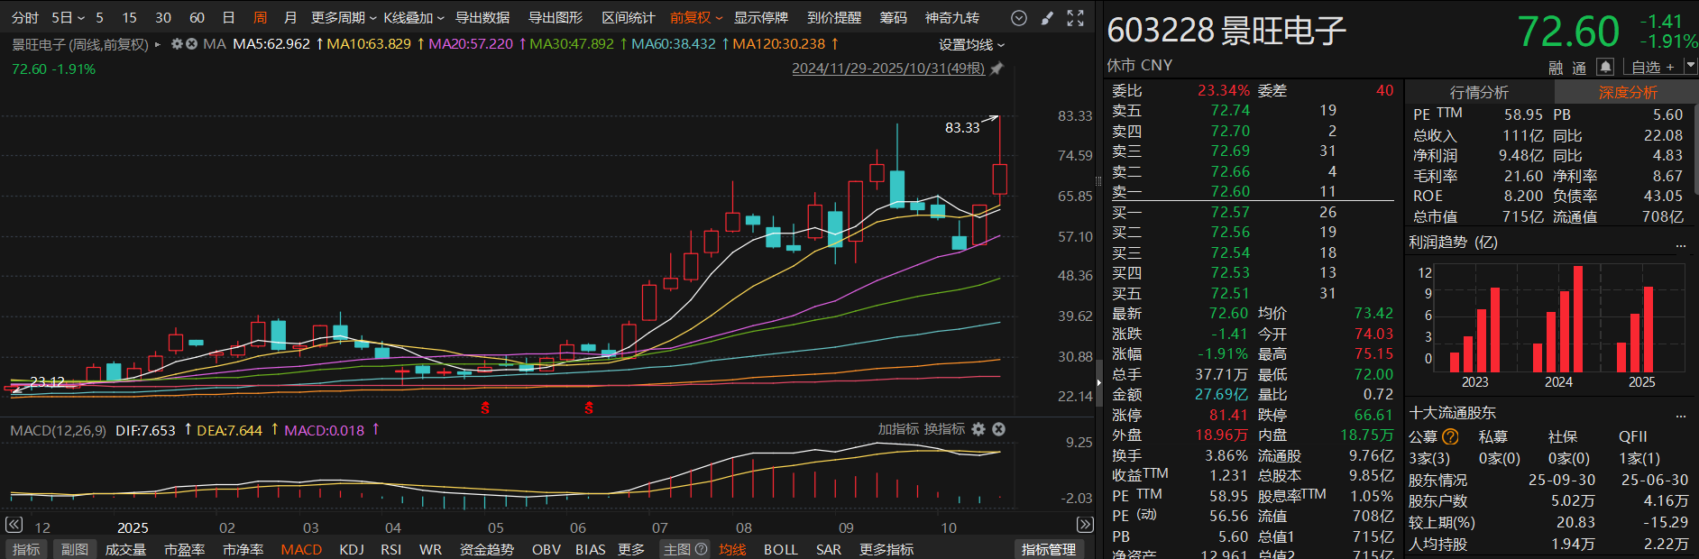Click the price alert bell icon
1699x559 pixels.
(1605, 67)
